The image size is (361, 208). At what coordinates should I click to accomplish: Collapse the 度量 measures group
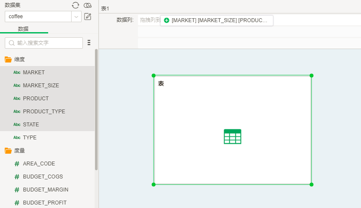[20, 151]
